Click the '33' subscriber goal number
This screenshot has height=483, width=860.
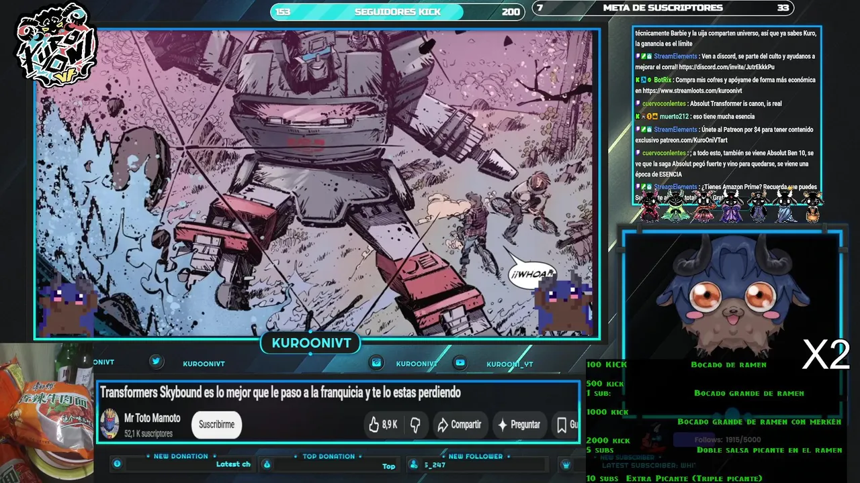point(783,8)
